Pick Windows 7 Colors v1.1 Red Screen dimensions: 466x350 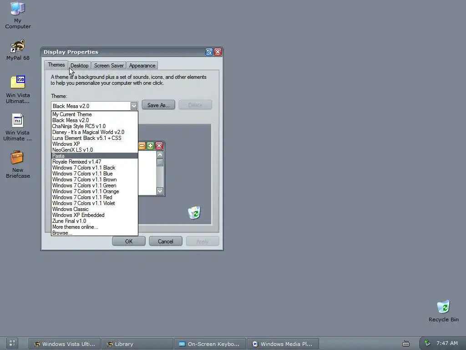click(95, 197)
